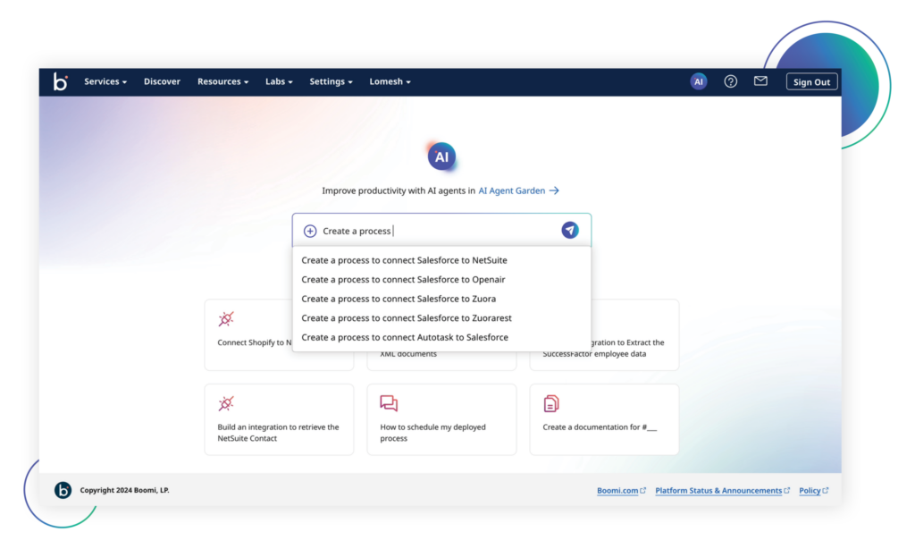Click the Boomi logo in top navigation
The height and width of the screenshot is (549, 915).
click(x=59, y=80)
